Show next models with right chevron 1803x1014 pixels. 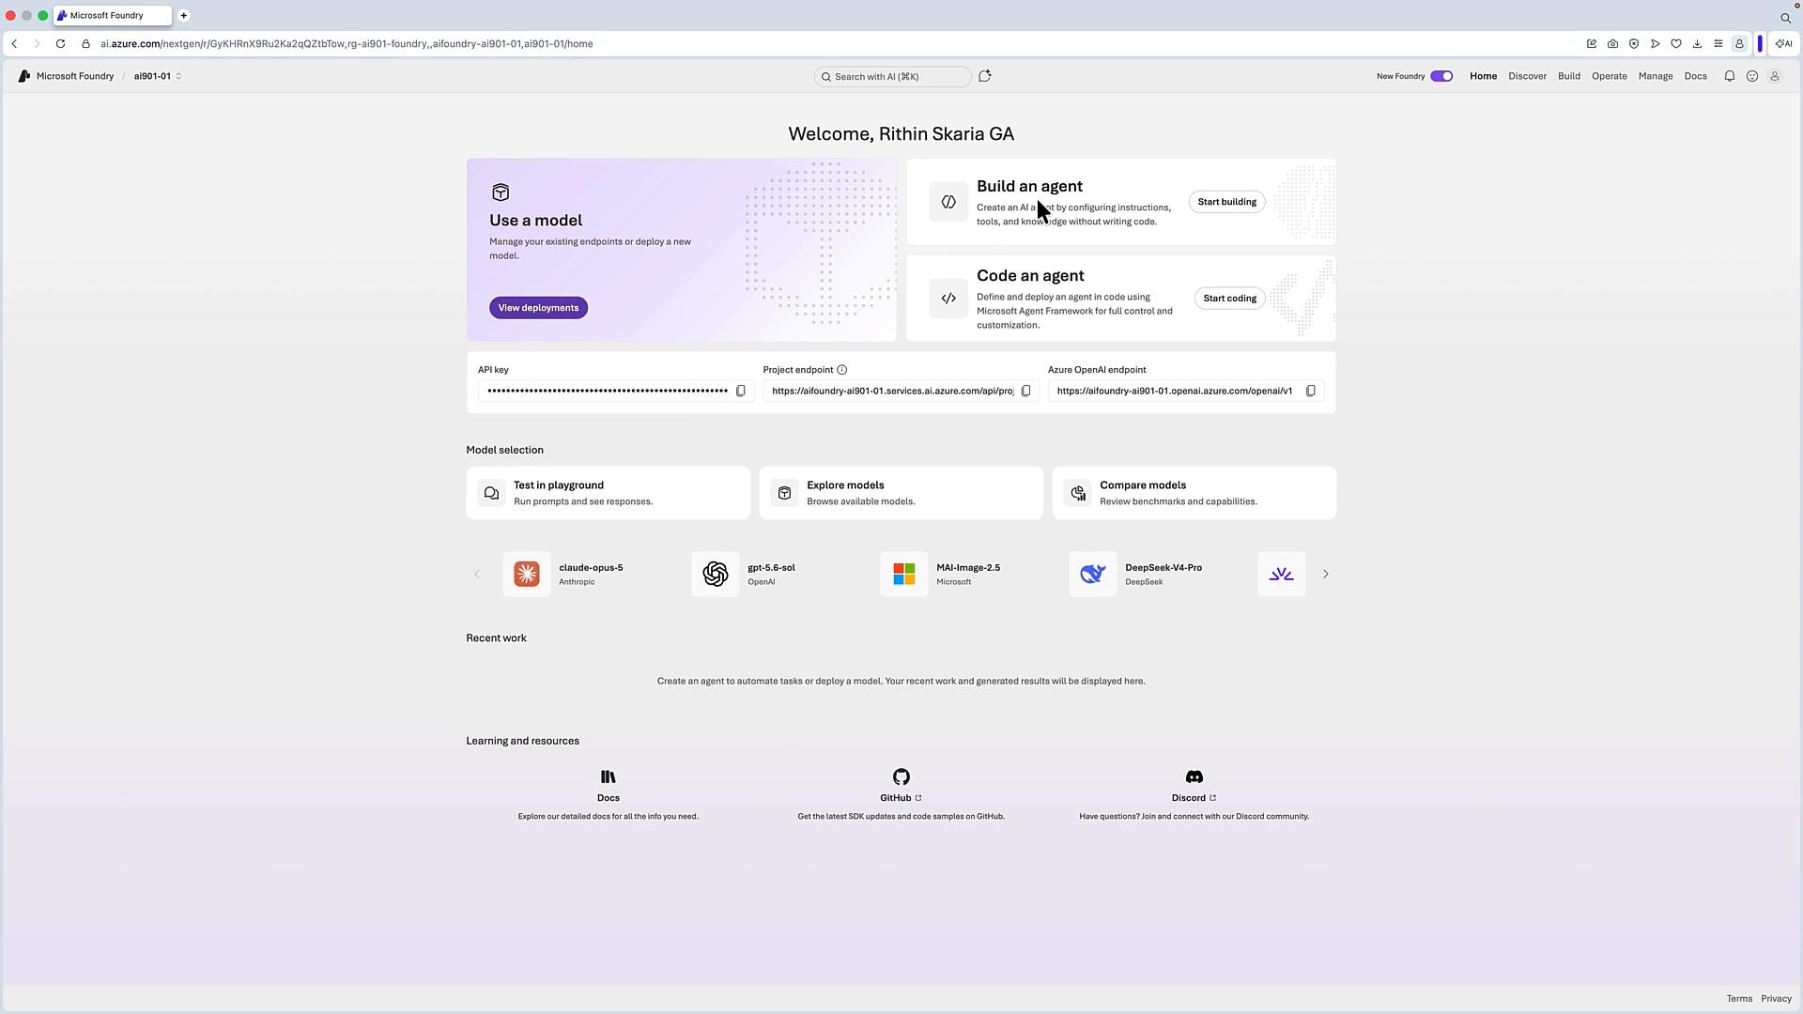1326,574
